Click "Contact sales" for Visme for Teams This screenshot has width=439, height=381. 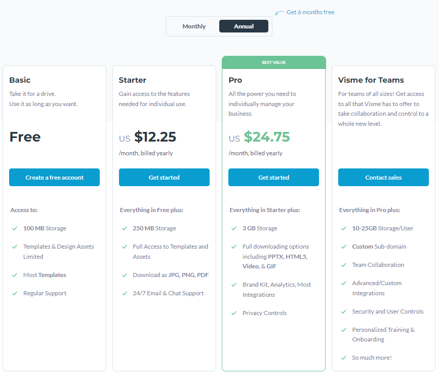(383, 178)
